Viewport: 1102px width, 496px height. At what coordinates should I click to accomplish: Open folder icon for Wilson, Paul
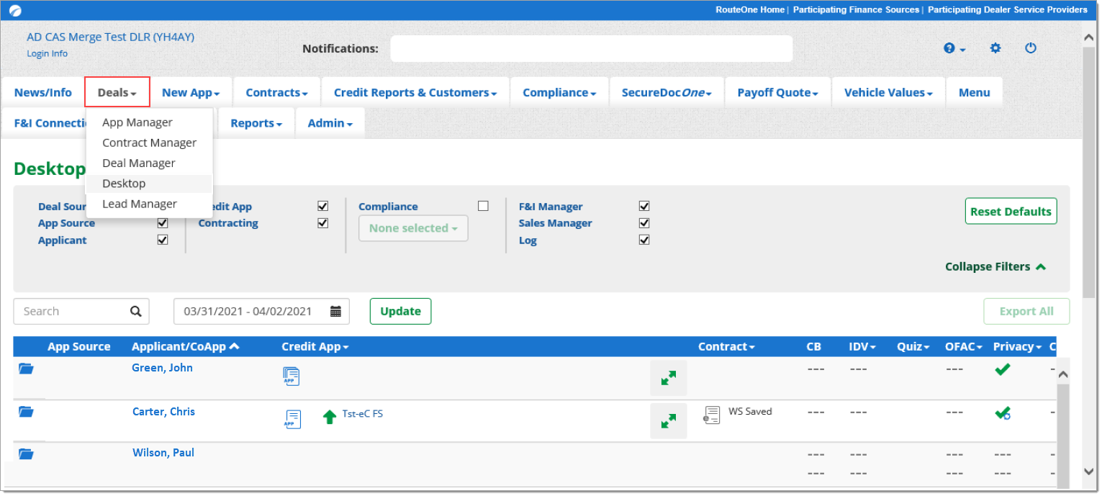27,454
